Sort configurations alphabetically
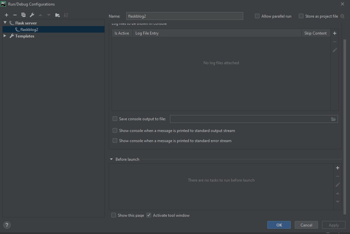This screenshot has height=234, width=350. [x=66, y=15]
